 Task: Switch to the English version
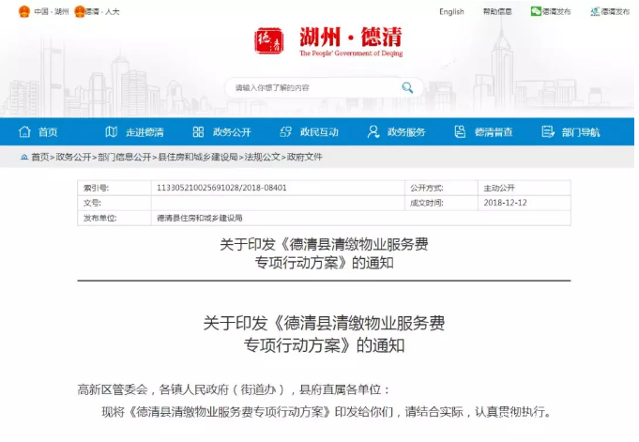451,12
